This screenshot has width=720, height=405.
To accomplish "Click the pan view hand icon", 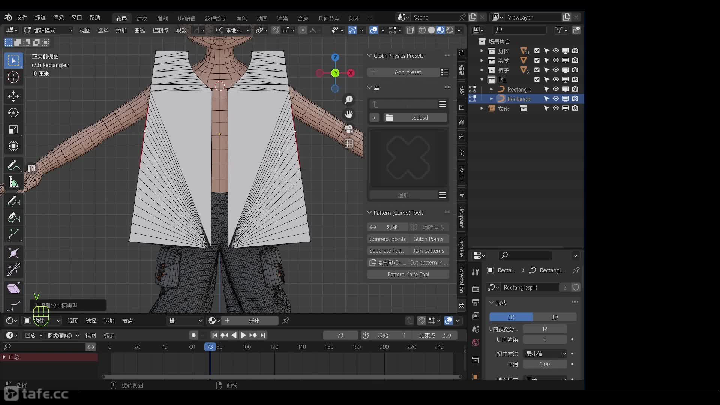I will [x=349, y=114].
